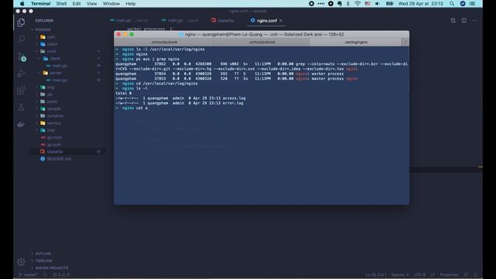496x279 pixels.
Task: Open the Run and Debug view icon
Action: (21, 74)
